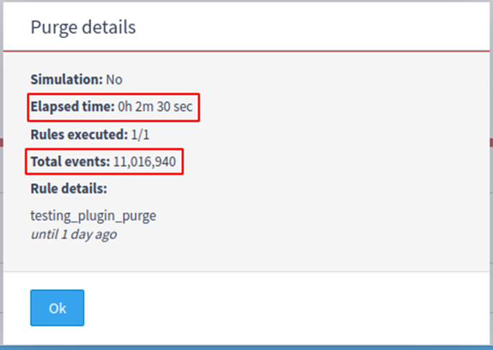Viewport: 493px width, 350px height.
Task: Click the testing_plugin_purge rule name
Action: [93, 215]
